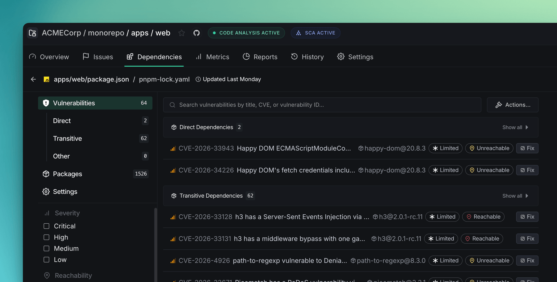Tick the Medium severity checkbox

[46, 249]
